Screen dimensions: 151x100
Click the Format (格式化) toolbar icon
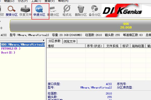(x=67, y=11)
